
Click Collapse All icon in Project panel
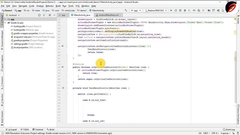click(44, 15)
